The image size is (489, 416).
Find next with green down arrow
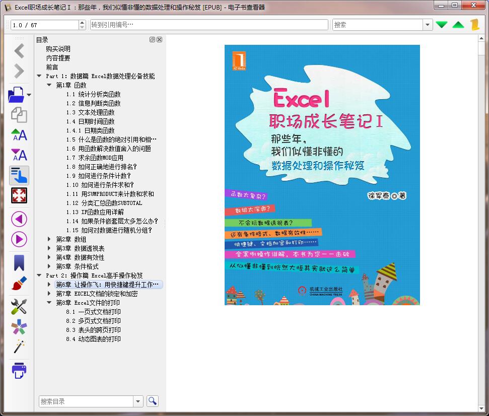click(442, 25)
